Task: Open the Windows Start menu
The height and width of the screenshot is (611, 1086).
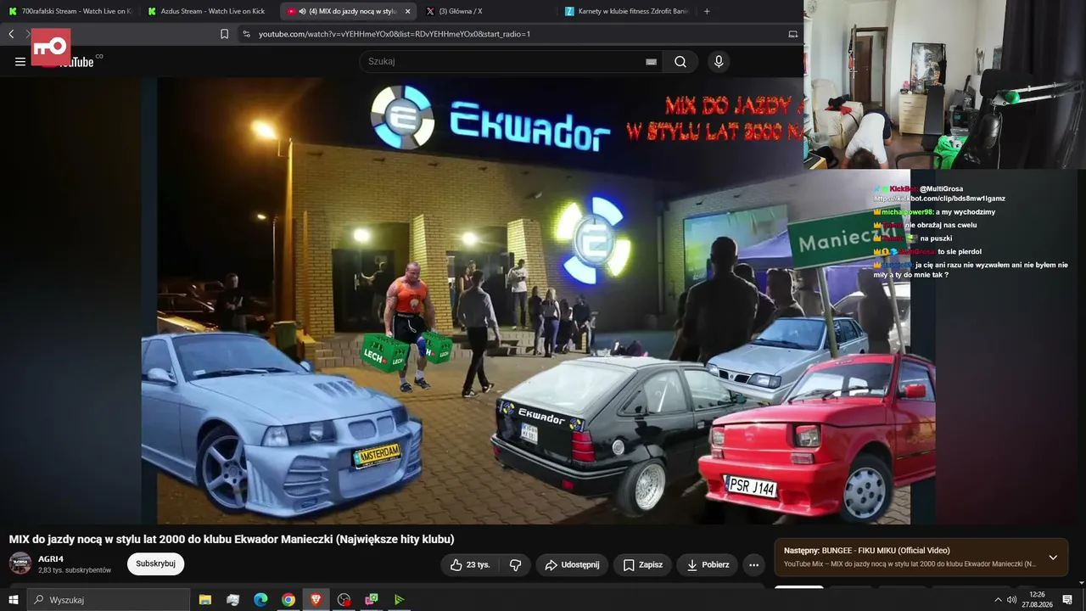Action: pos(14,600)
